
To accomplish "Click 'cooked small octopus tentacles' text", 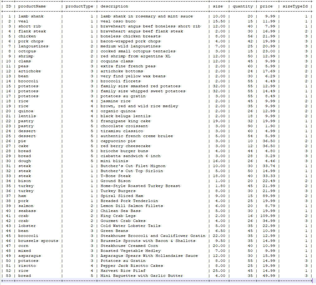I will [138, 51].
